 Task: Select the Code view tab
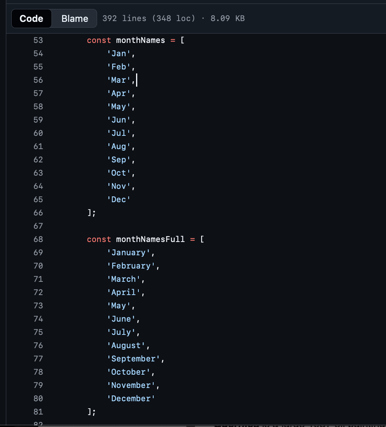coord(31,18)
